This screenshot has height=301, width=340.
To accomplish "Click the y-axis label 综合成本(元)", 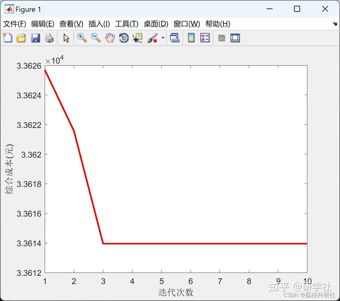I will tap(9, 169).
